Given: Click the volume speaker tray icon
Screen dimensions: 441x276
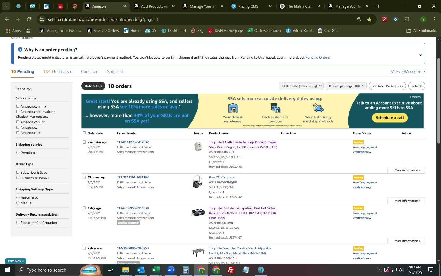Looking at the screenshot, I should [401, 270].
